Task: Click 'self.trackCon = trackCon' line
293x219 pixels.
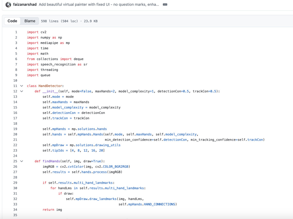Action: (x=66, y=118)
